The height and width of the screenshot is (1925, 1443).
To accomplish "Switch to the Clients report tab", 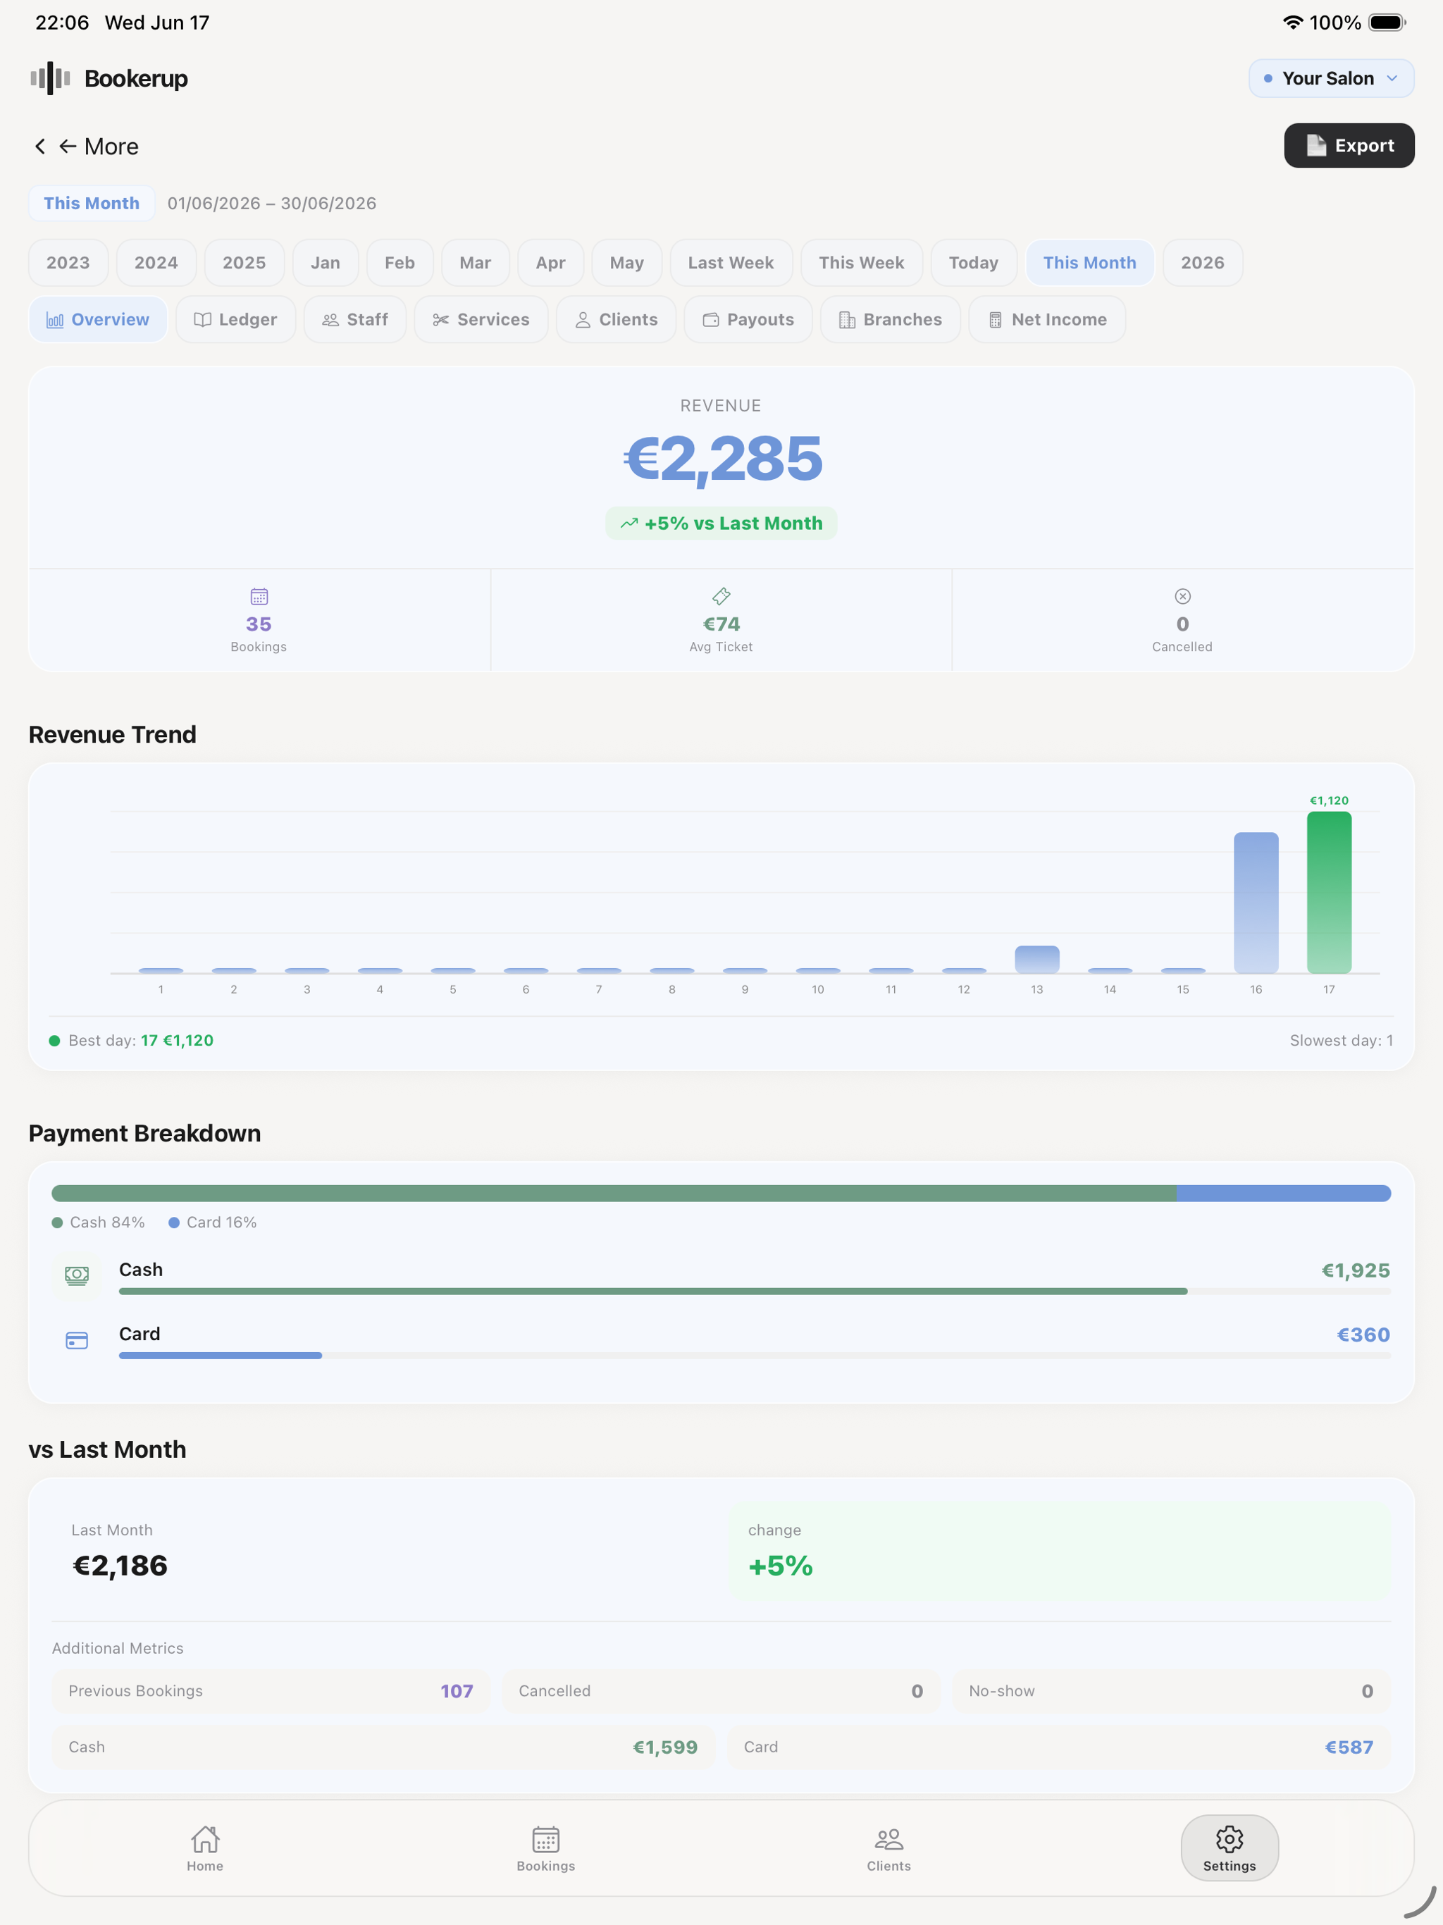I will (x=617, y=319).
